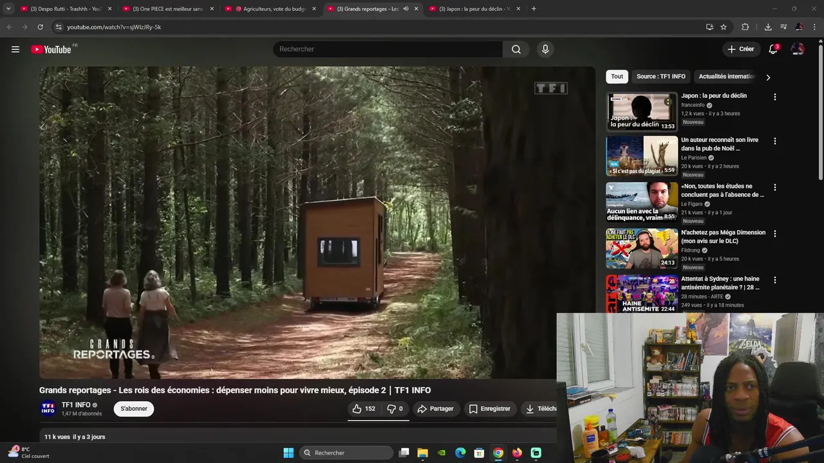Switch to the Japon : la peur du déclin tab
Screen dimensions: 824x463
coord(474,9)
